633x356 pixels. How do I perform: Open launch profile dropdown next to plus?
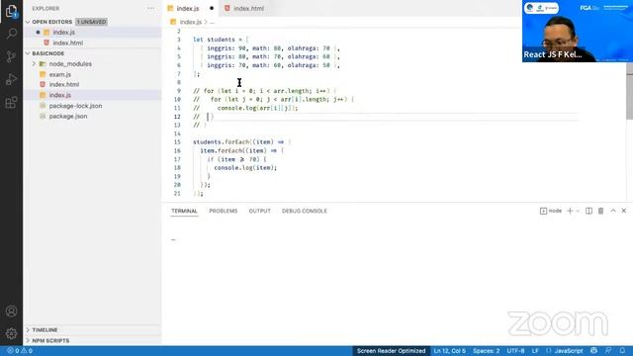click(x=578, y=211)
